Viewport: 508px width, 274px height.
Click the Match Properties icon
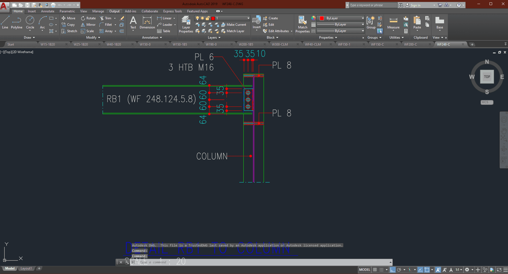coord(302,24)
